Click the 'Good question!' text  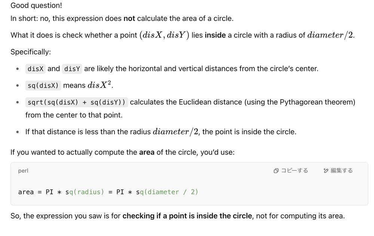click(36, 5)
